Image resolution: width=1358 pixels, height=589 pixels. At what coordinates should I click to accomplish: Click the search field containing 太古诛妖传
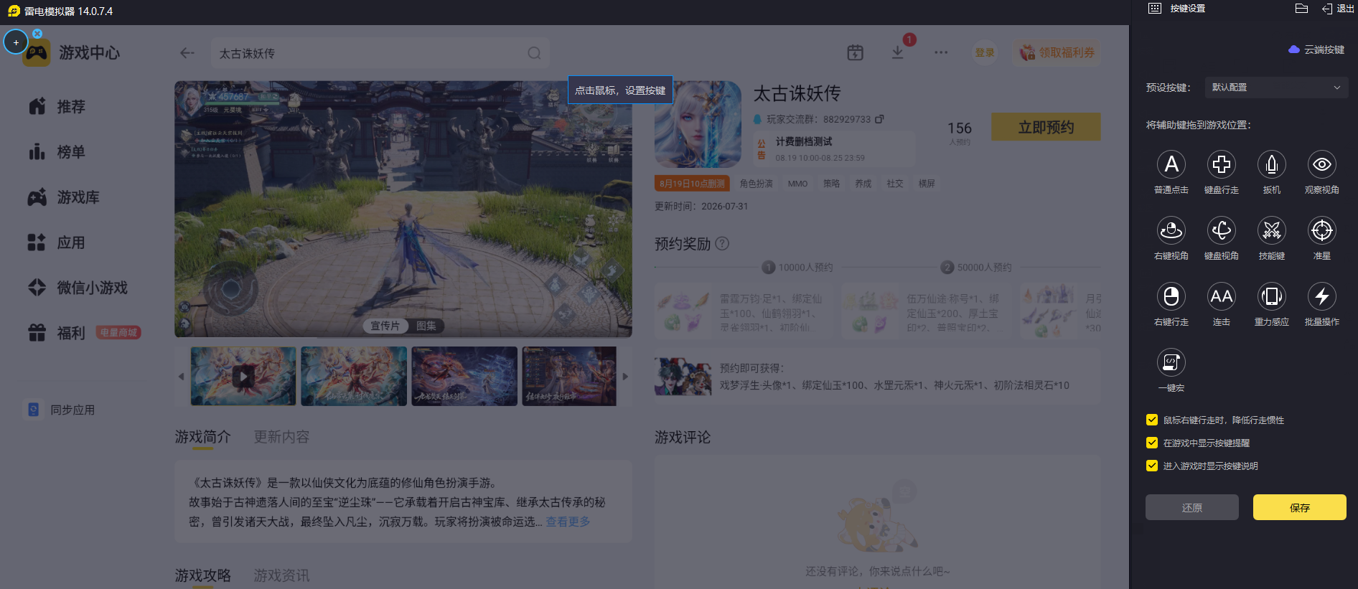coord(380,53)
